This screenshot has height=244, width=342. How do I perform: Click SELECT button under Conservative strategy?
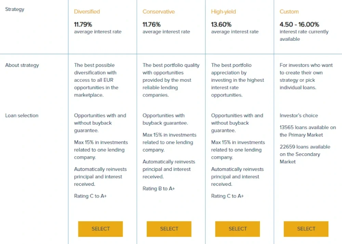(x=169, y=229)
